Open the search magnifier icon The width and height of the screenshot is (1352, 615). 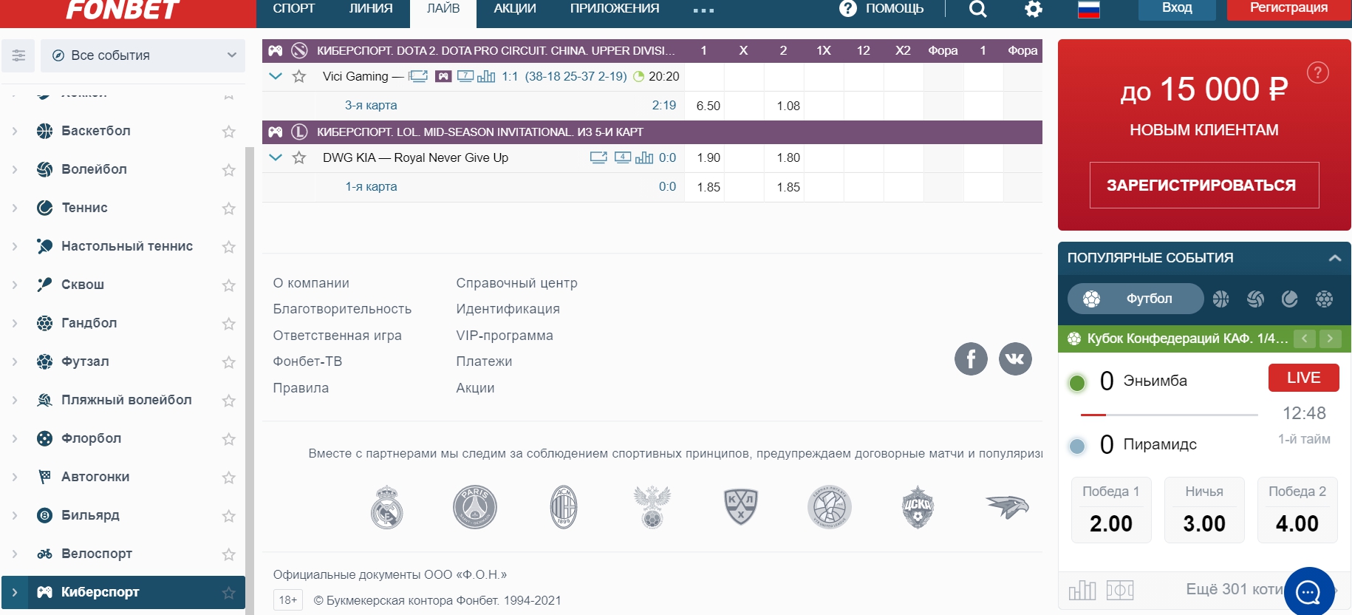(977, 9)
